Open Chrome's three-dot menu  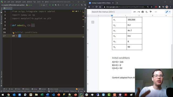171,7
